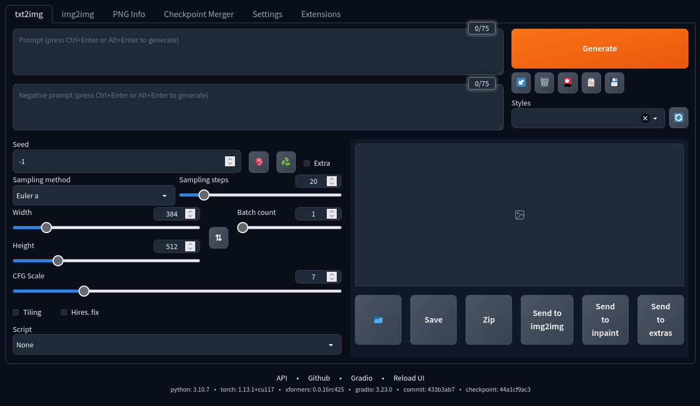Image resolution: width=700 pixels, height=406 pixels.
Task: Click the CFG Scale number stepper
Action: pos(332,277)
